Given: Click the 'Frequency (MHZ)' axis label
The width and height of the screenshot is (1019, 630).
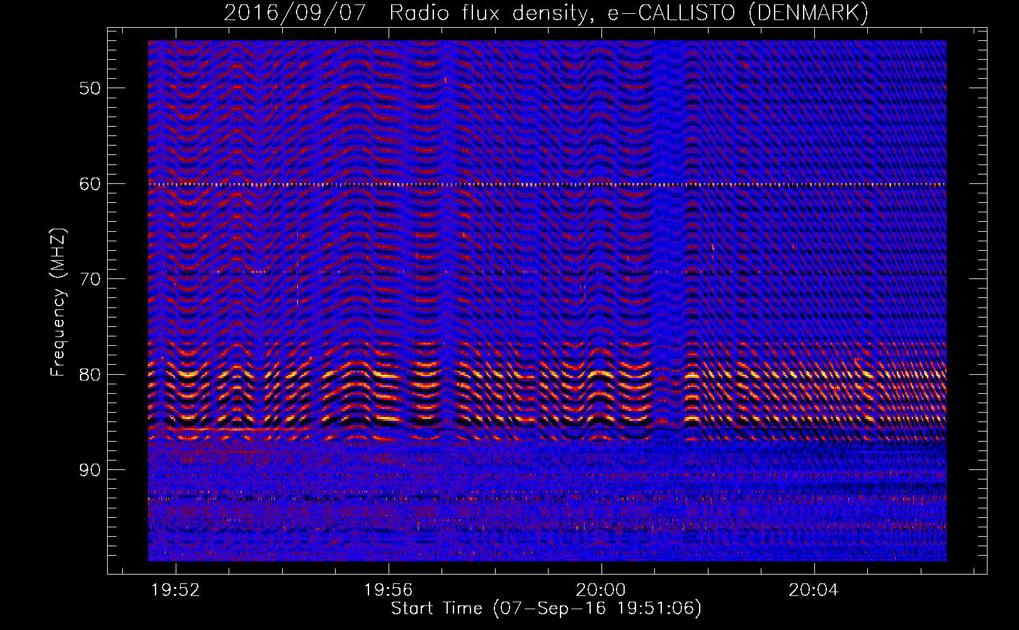Looking at the screenshot, I should click(58, 302).
